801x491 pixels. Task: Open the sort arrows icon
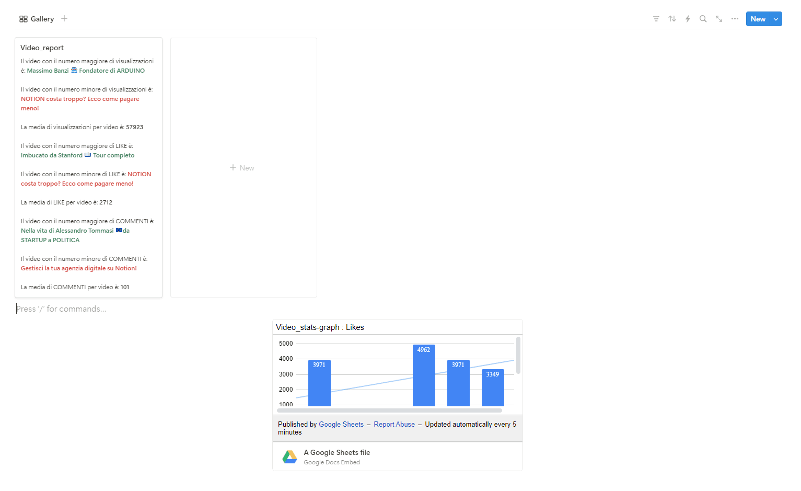[672, 19]
